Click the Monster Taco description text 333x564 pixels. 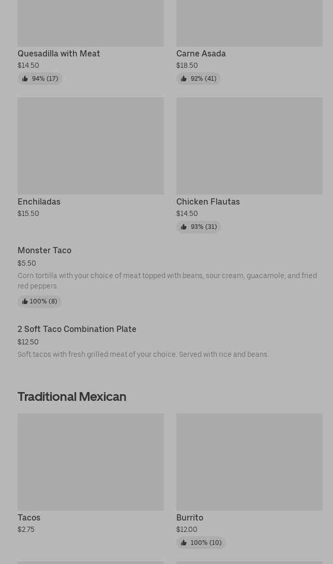167,281
